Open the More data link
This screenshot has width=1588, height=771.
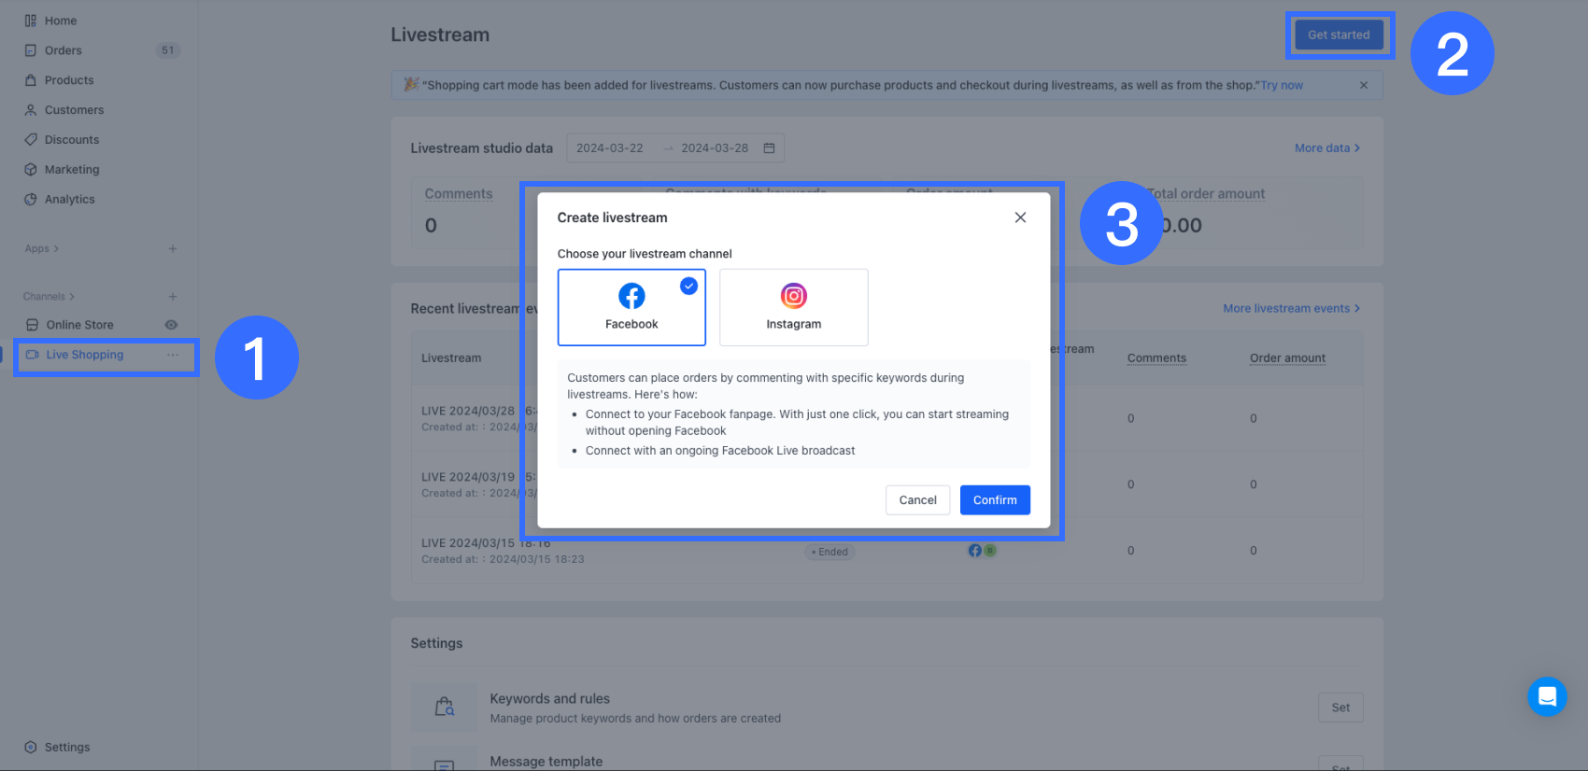[x=1327, y=148]
